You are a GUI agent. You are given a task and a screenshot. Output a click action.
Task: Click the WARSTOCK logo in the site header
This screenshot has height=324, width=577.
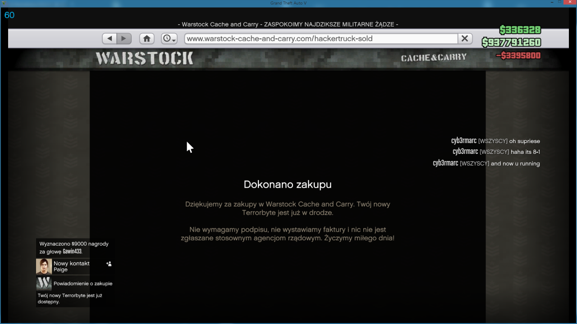click(144, 58)
